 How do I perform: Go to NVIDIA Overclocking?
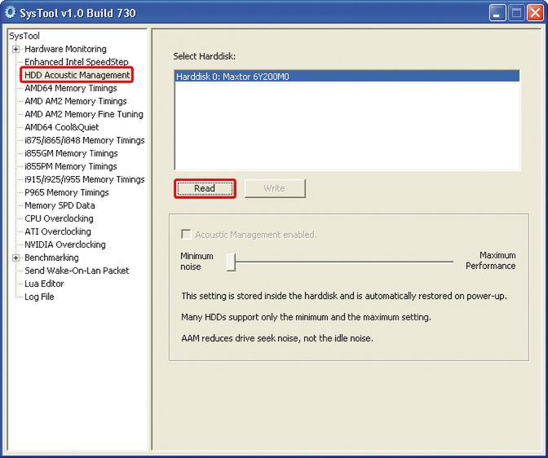65,244
